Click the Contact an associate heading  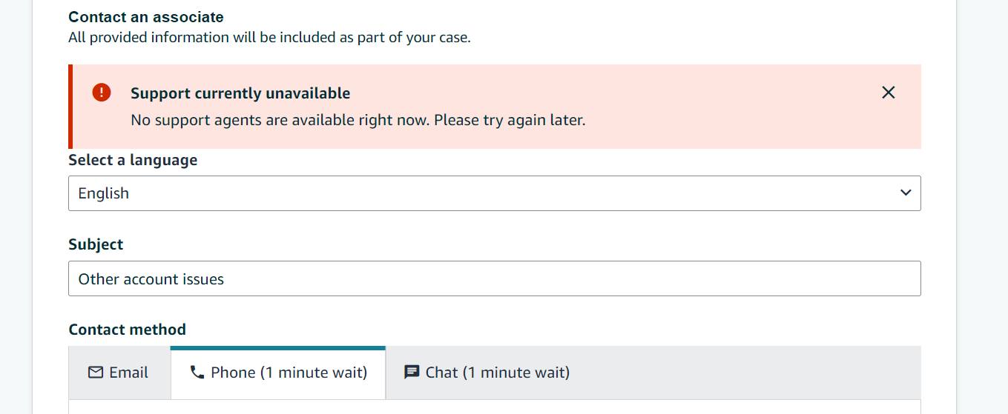pyautogui.click(x=146, y=17)
